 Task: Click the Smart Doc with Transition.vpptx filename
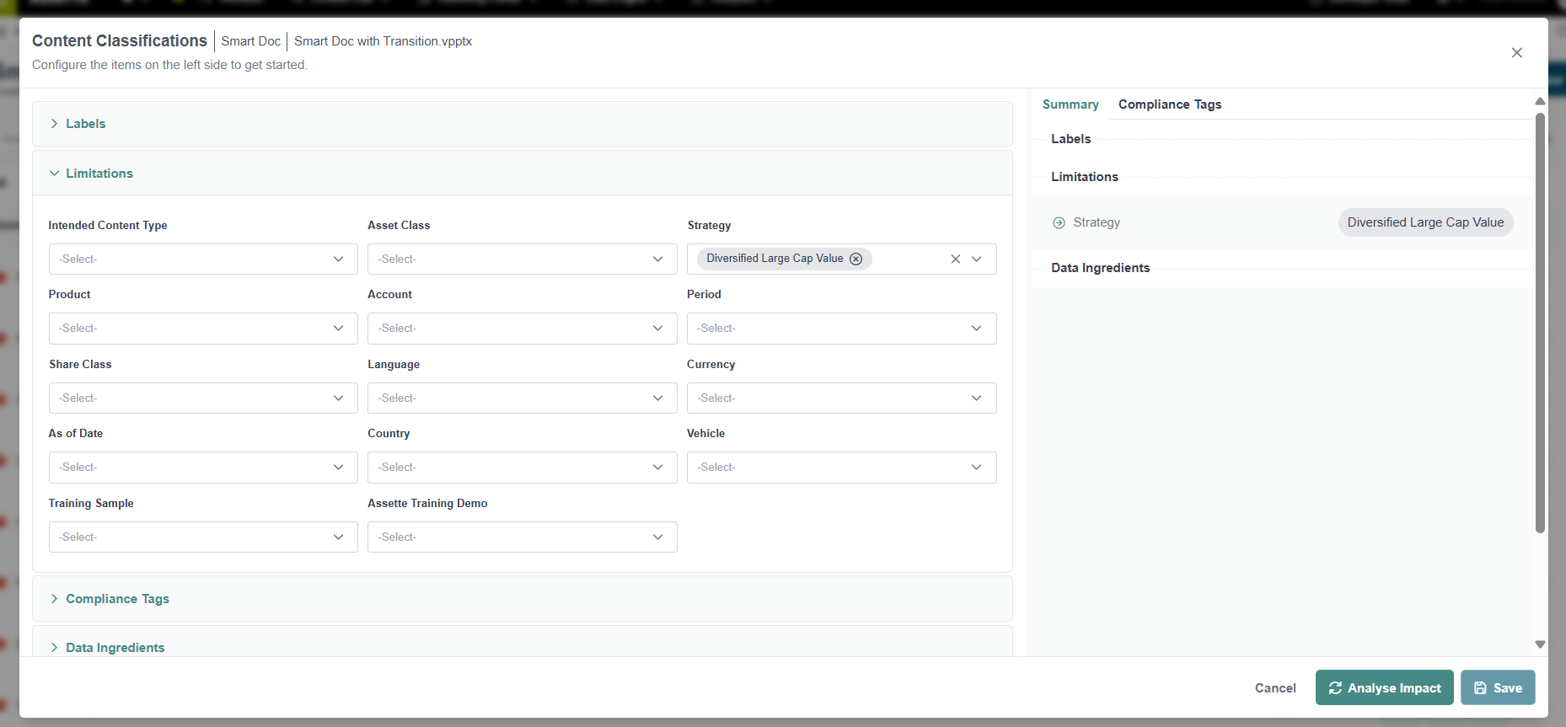click(x=383, y=41)
